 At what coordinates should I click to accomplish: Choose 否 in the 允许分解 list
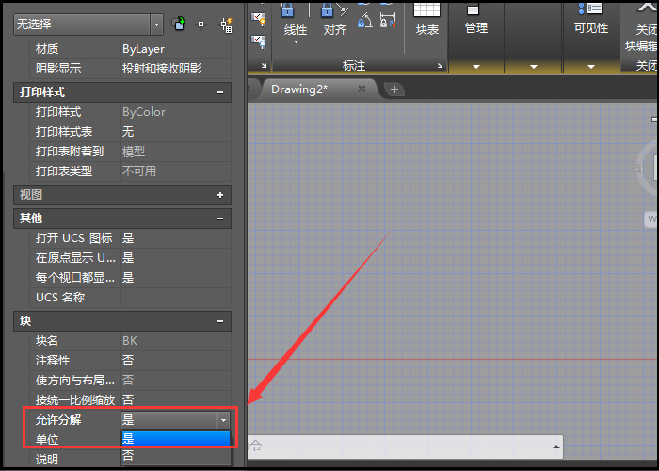point(176,455)
